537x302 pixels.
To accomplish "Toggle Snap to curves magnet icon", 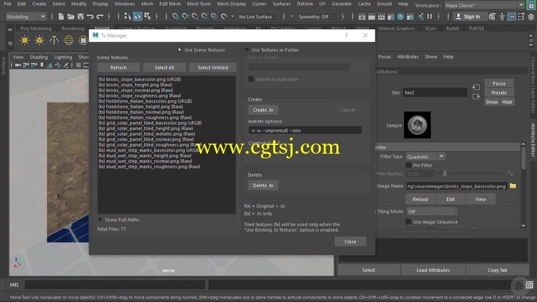I will click(x=185, y=16).
